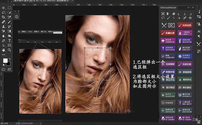Open the DeliciousRetouch panel flyout menu
202x125 pixels.
193,8
